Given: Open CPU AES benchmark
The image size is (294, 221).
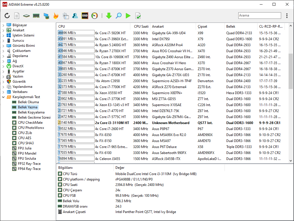Looking at the screenshot, I should coord(25,138).
